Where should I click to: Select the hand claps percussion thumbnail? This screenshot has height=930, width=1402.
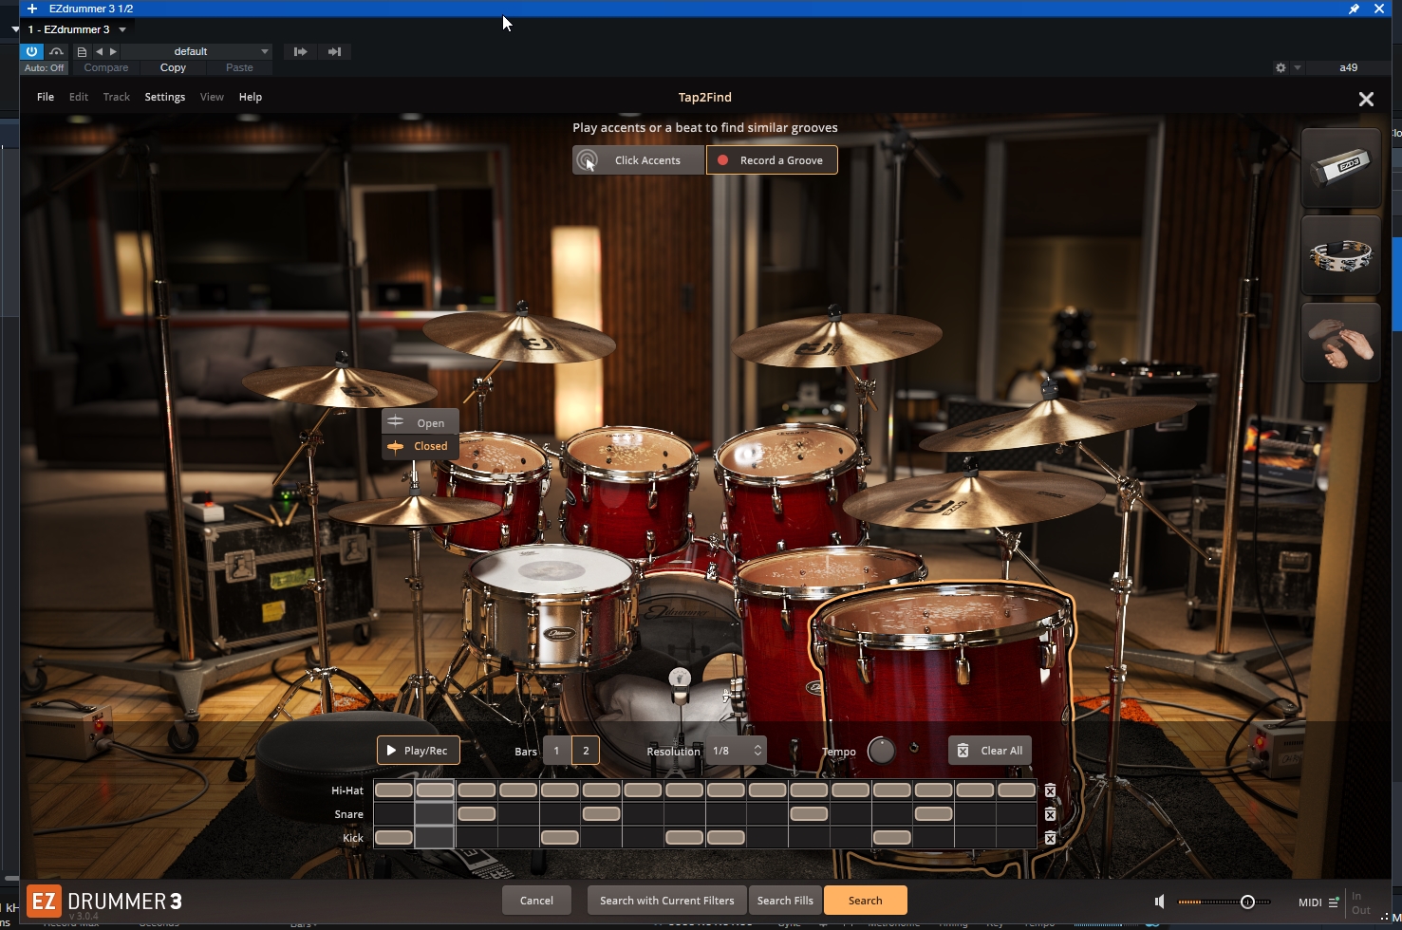point(1341,343)
